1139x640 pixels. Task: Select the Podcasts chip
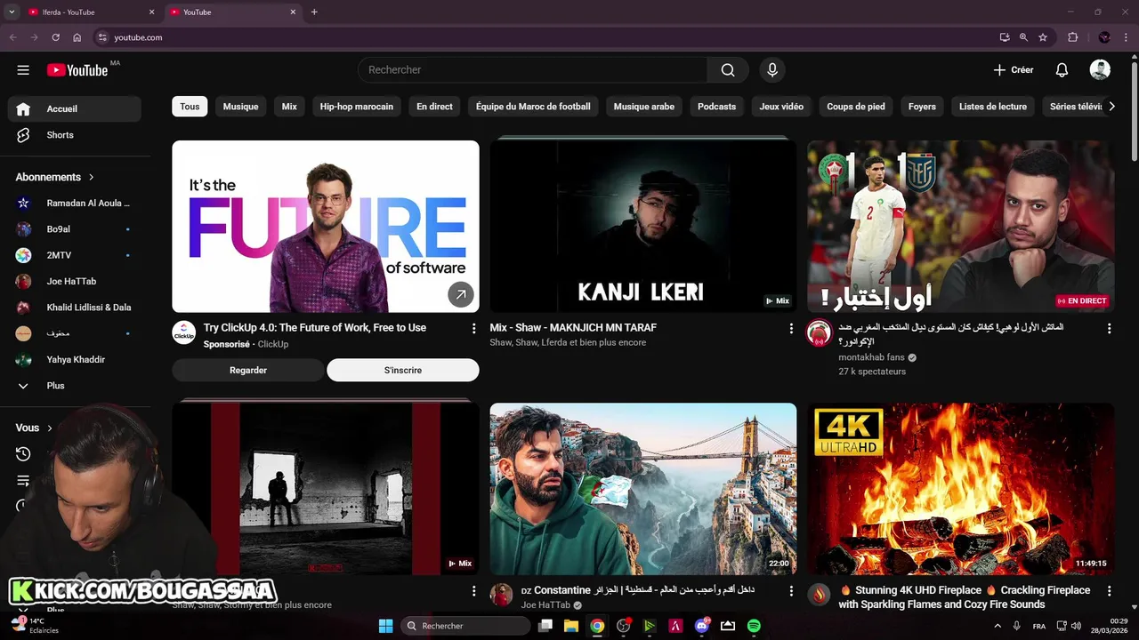717,107
